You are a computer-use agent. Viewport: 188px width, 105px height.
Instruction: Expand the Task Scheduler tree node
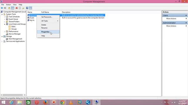click(x=5, y=17)
